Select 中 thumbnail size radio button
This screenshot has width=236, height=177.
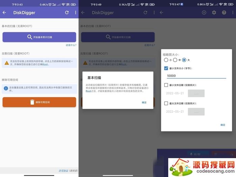pos(175,60)
